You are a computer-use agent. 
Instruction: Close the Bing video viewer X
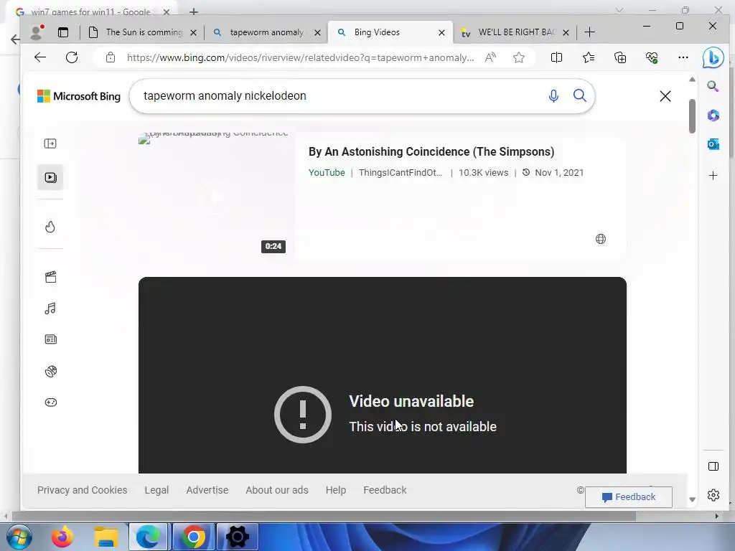[665, 96]
